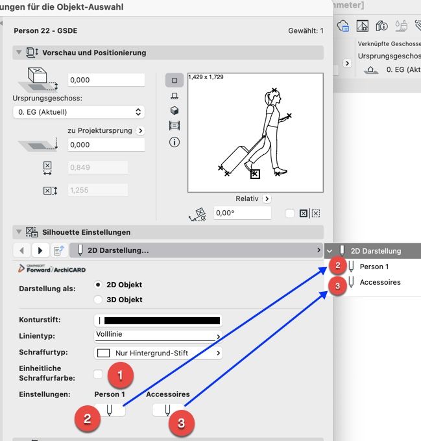Click the width dimension field 0,849
Viewport: 421px width, 441px height.
coord(97,167)
